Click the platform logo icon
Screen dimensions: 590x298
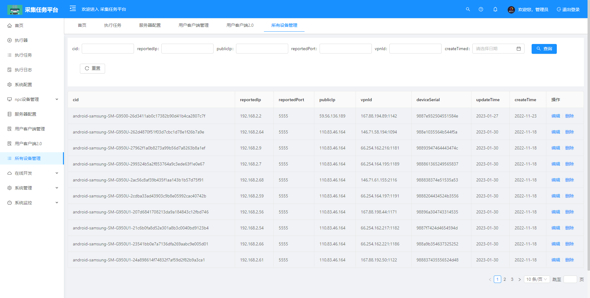click(x=15, y=10)
